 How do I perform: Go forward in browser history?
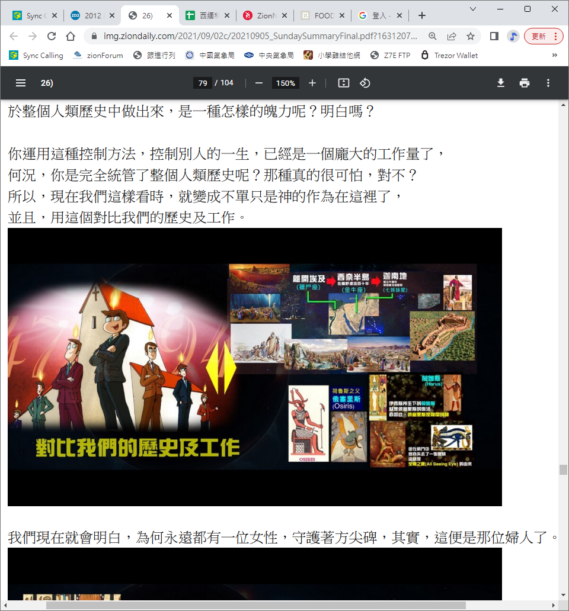tap(33, 36)
